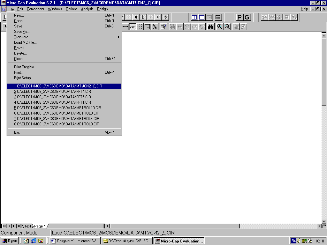Click the cascade windows layout icon
Screen dimensions: 327x245
point(209,17)
